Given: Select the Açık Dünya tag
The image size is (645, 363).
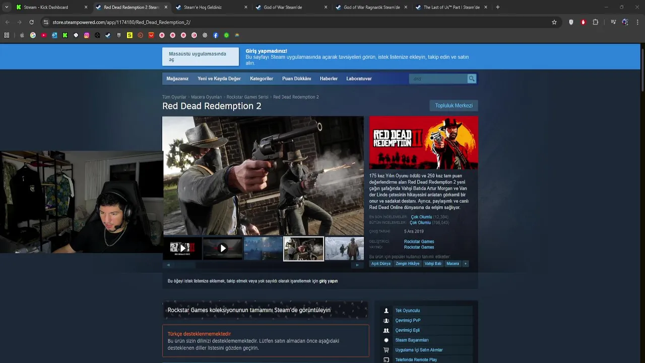Looking at the screenshot, I should (381, 264).
